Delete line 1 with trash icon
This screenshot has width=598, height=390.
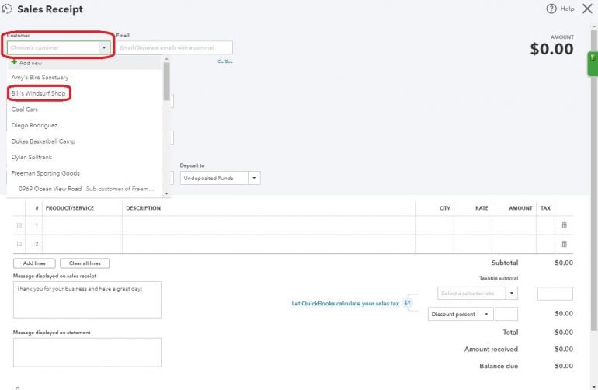point(565,225)
